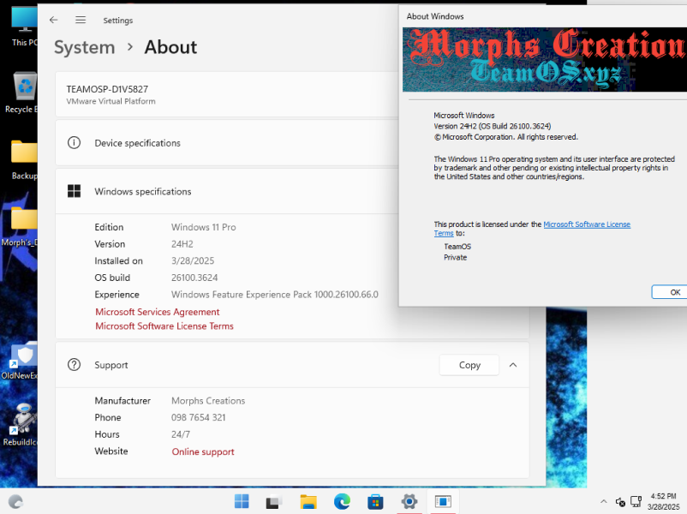Click the About Windows dialog title bar
Image resolution: width=687 pixels, height=514 pixels.
(x=543, y=16)
